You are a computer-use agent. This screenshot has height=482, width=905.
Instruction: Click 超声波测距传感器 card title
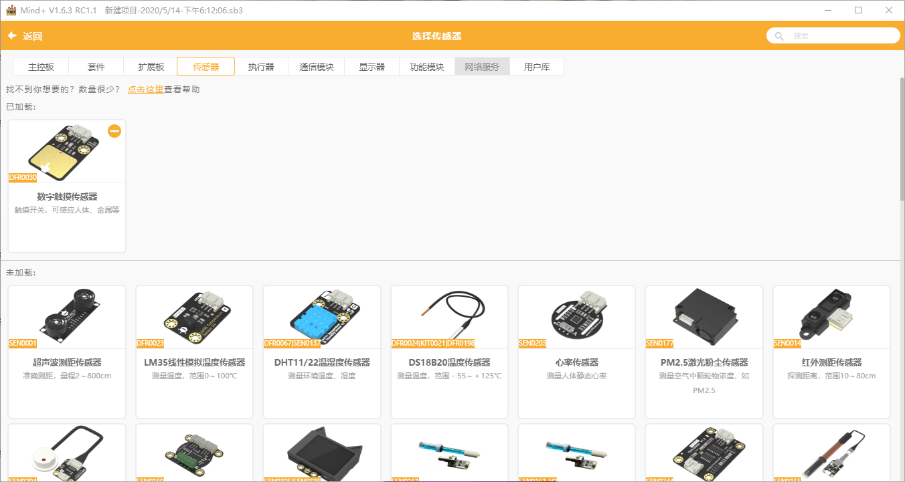pyautogui.click(x=67, y=362)
